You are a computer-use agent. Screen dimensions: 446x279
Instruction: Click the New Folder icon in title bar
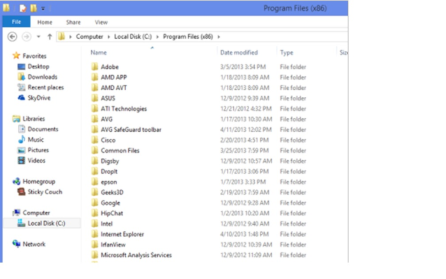tap(34, 8)
